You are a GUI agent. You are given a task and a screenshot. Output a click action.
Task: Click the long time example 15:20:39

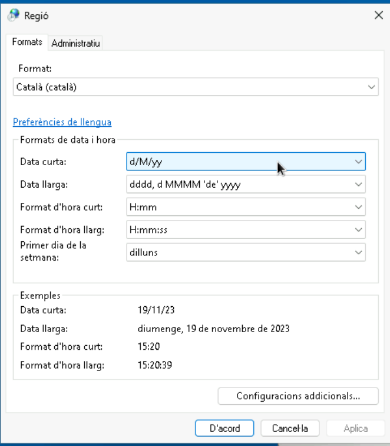(x=155, y=365)
